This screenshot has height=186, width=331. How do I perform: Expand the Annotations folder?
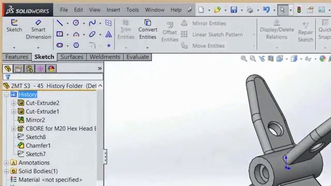[x=6, y=163]
